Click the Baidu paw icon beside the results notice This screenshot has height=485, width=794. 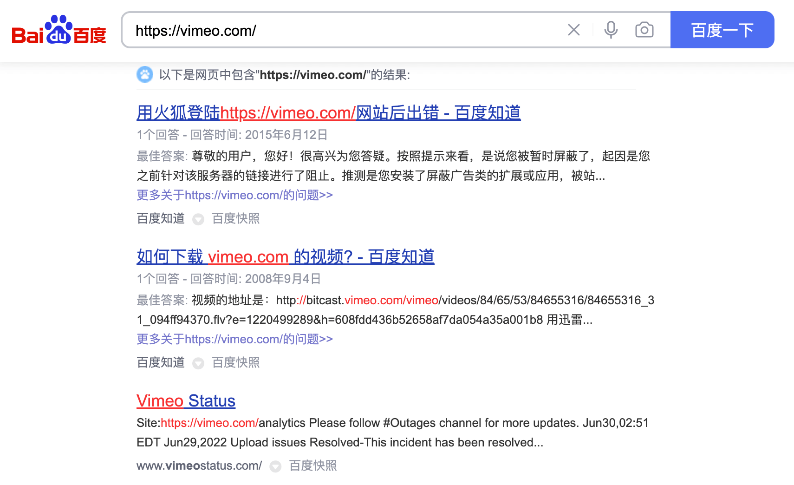click(145, 74)
